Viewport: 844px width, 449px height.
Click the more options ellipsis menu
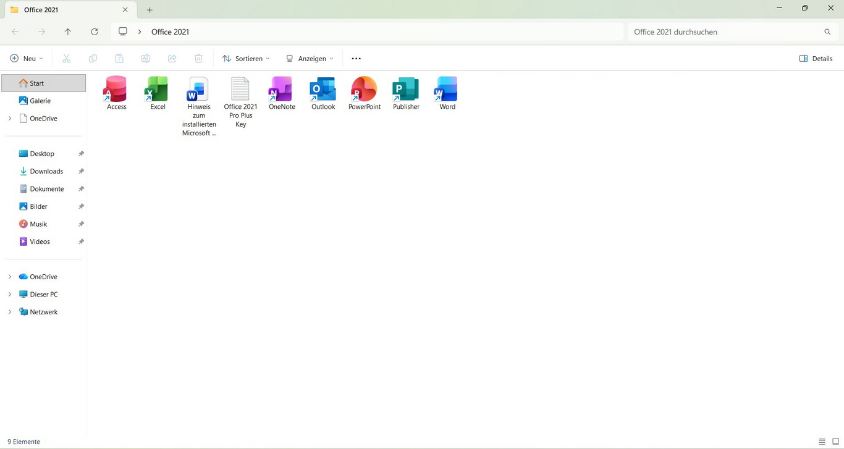pyautogui.click(x=356, y=59)
